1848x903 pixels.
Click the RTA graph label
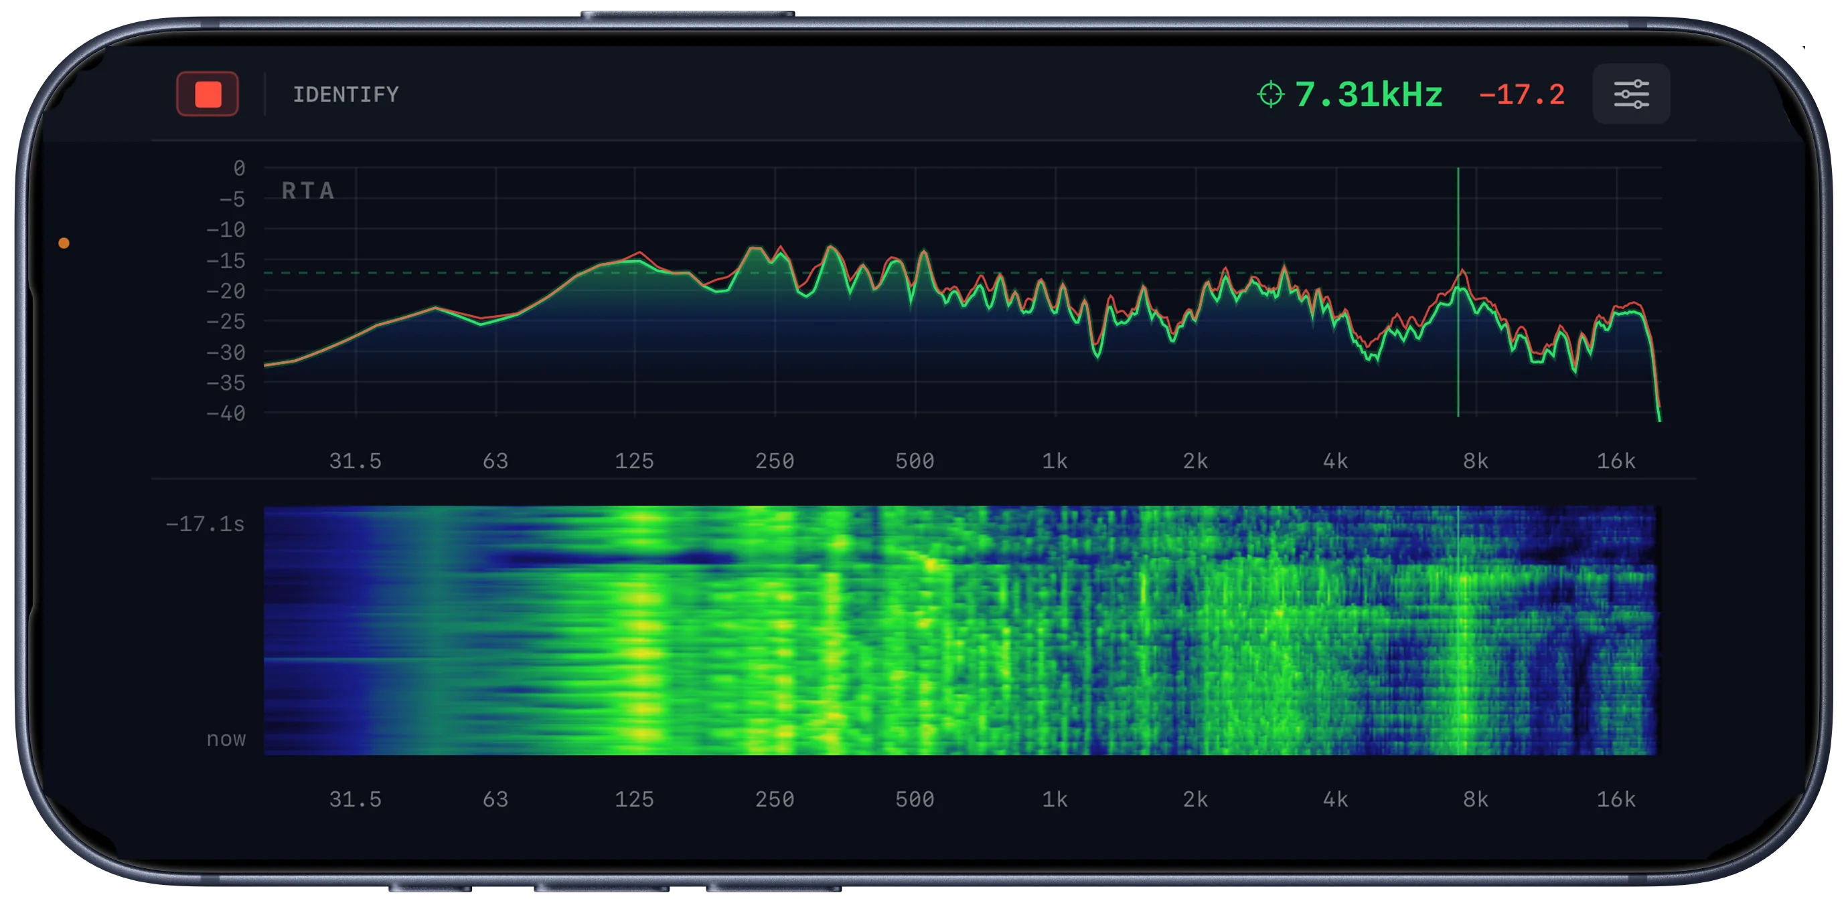[x=308, y=191]
